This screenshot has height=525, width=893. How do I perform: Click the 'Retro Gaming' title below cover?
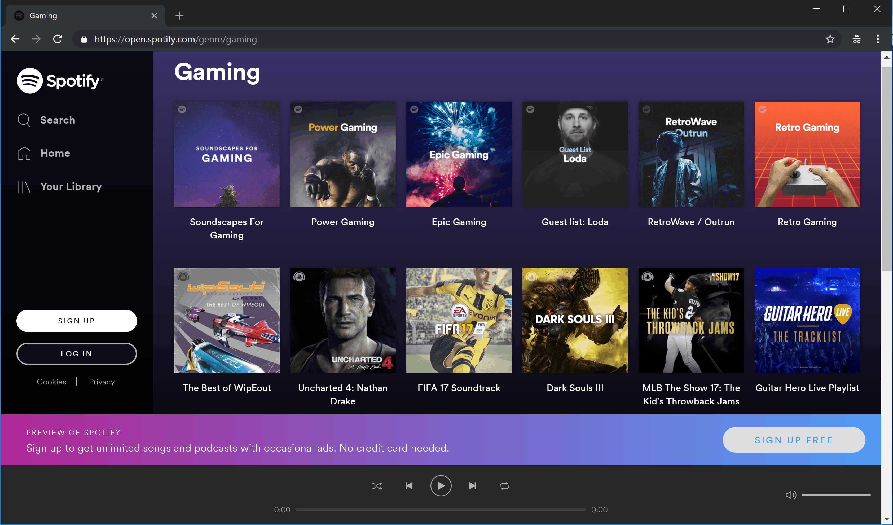click(807, 222)
